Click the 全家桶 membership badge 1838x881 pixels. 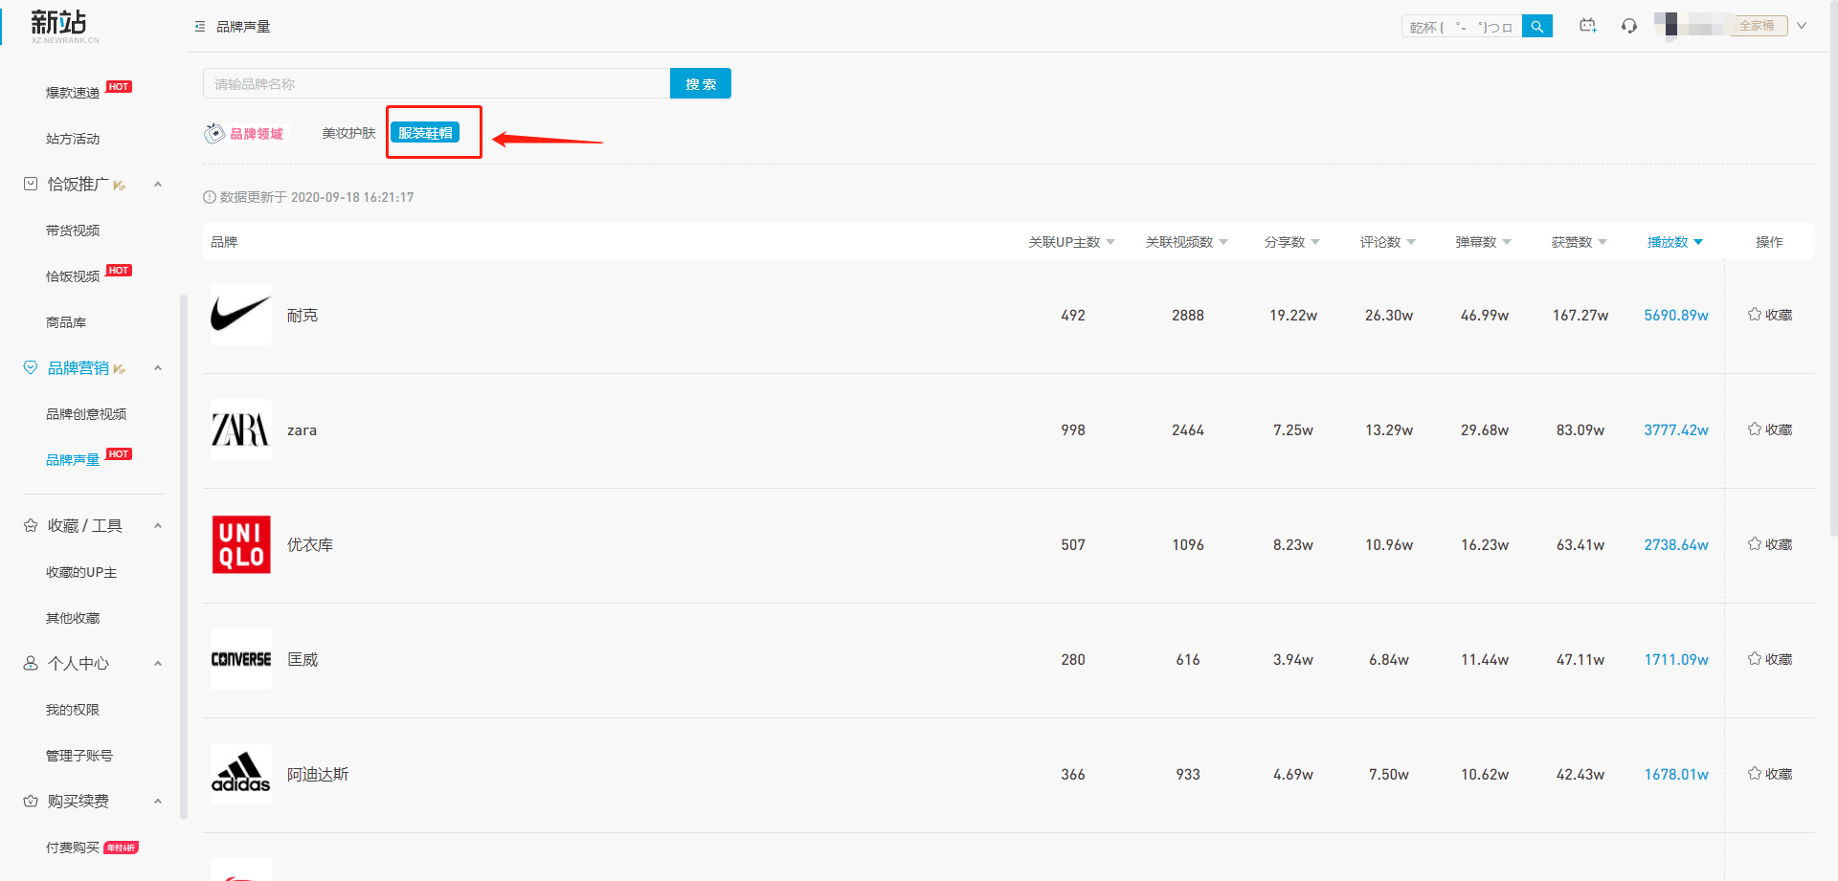[1758, 26]
